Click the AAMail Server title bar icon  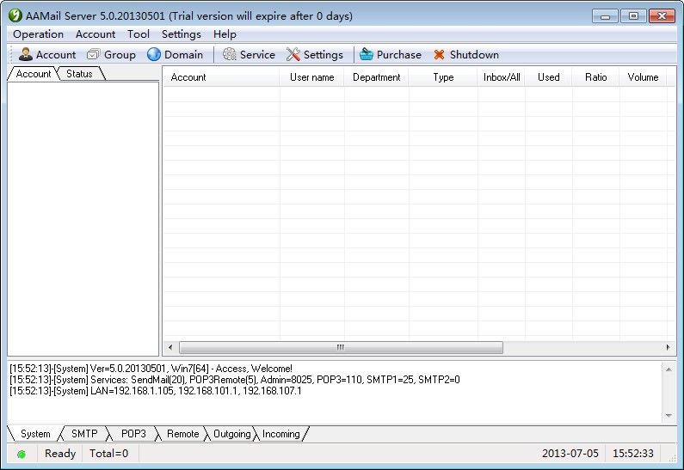tap(15, 15)
